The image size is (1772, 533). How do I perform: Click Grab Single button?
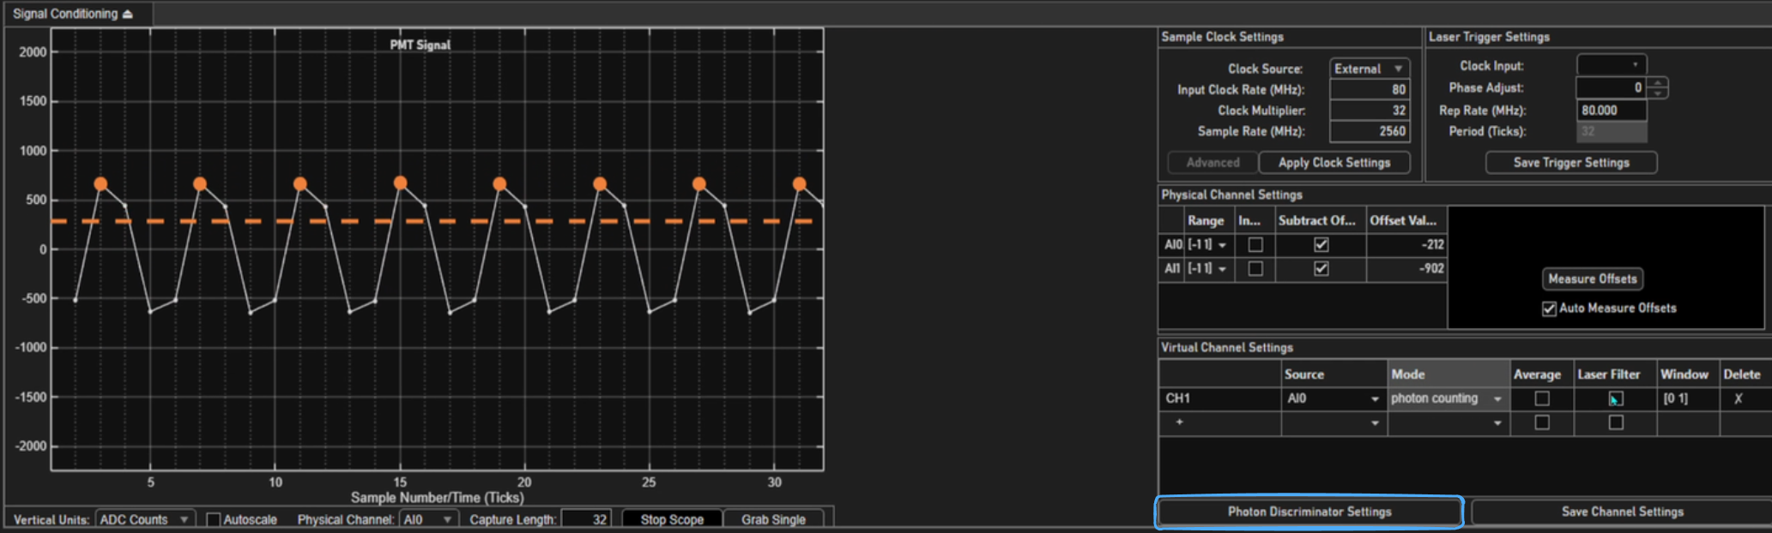pos(772,519)
